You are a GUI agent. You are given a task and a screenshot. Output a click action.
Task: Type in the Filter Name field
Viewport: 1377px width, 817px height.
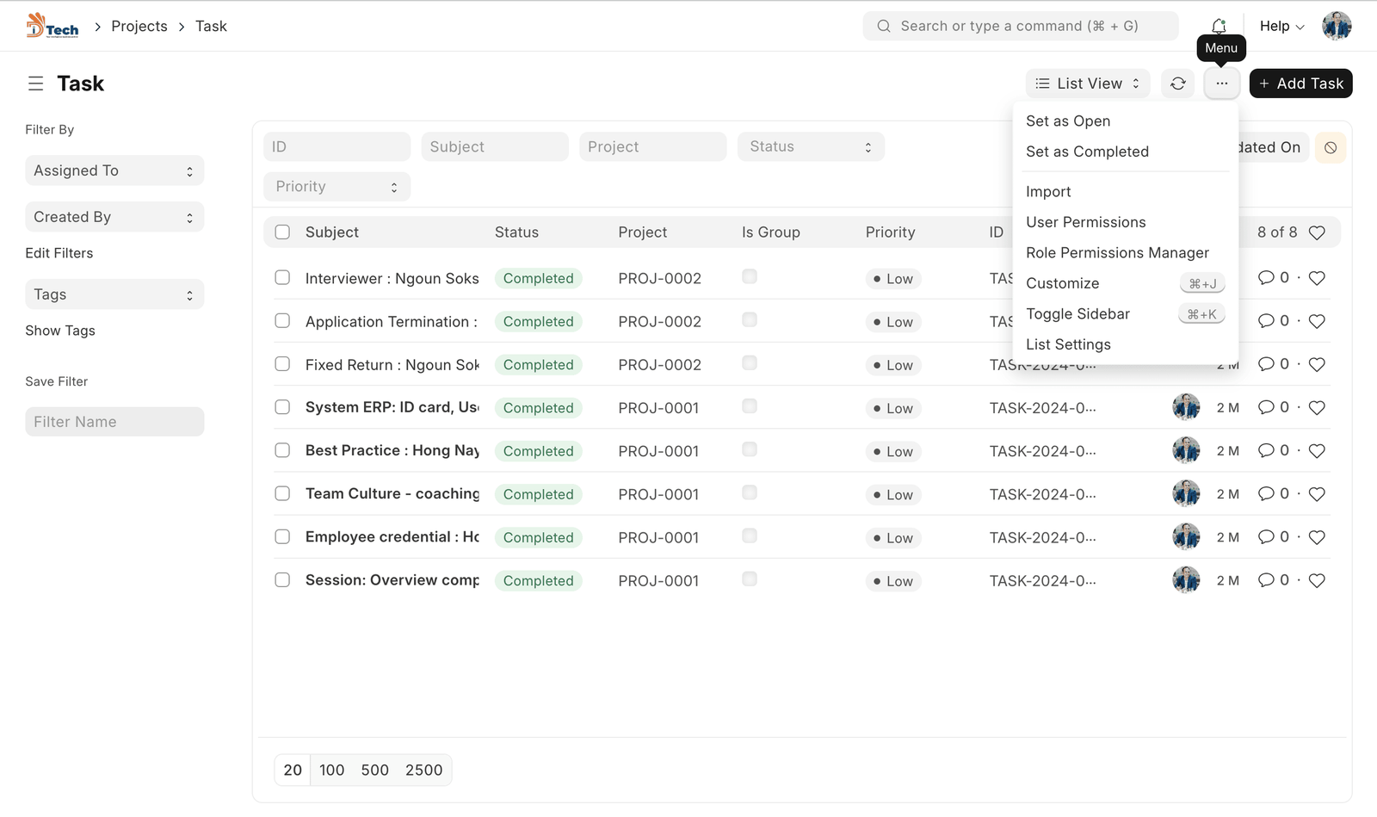pyautogui.click(x=114, y=422)
